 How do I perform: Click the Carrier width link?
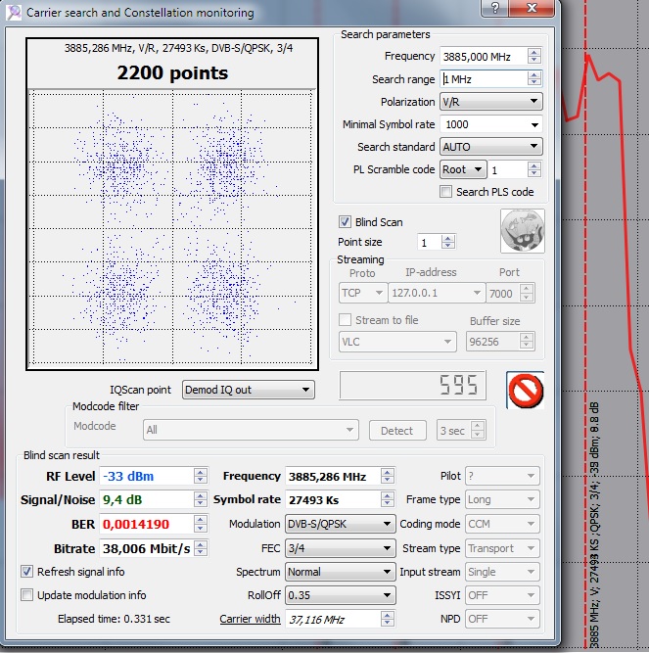click(x=250, y=619)
